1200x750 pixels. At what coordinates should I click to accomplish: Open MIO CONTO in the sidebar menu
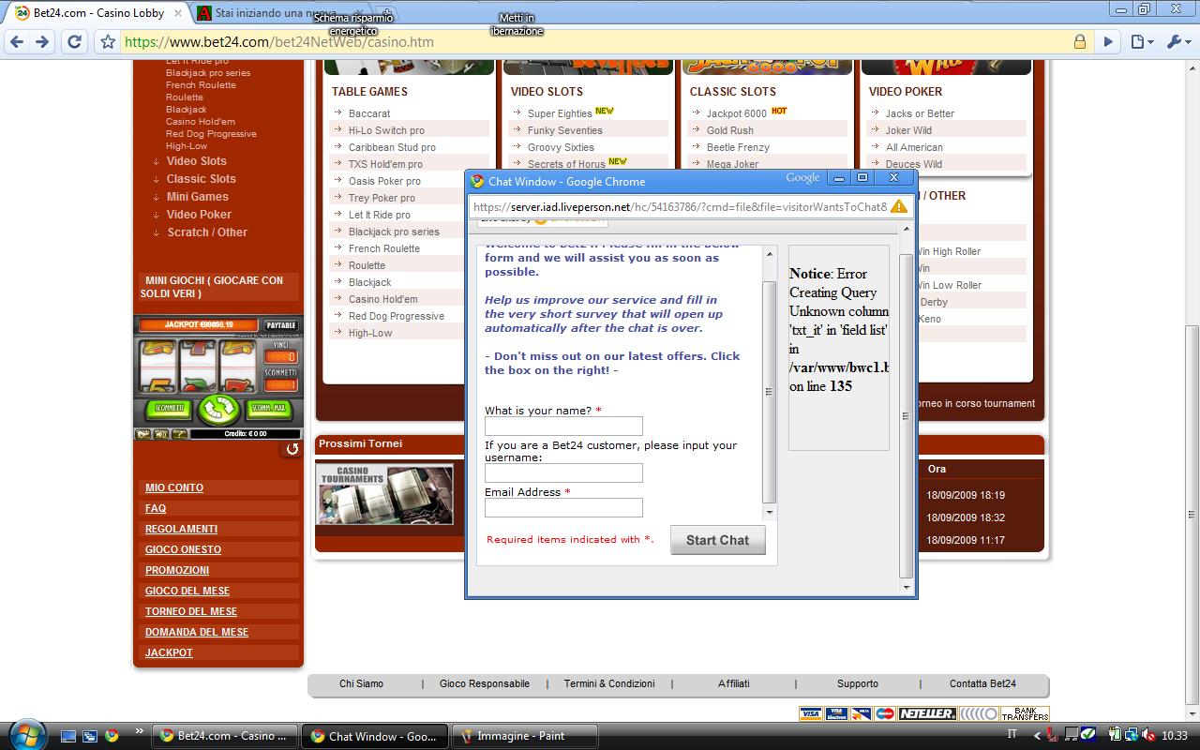(x=174, y=487)
